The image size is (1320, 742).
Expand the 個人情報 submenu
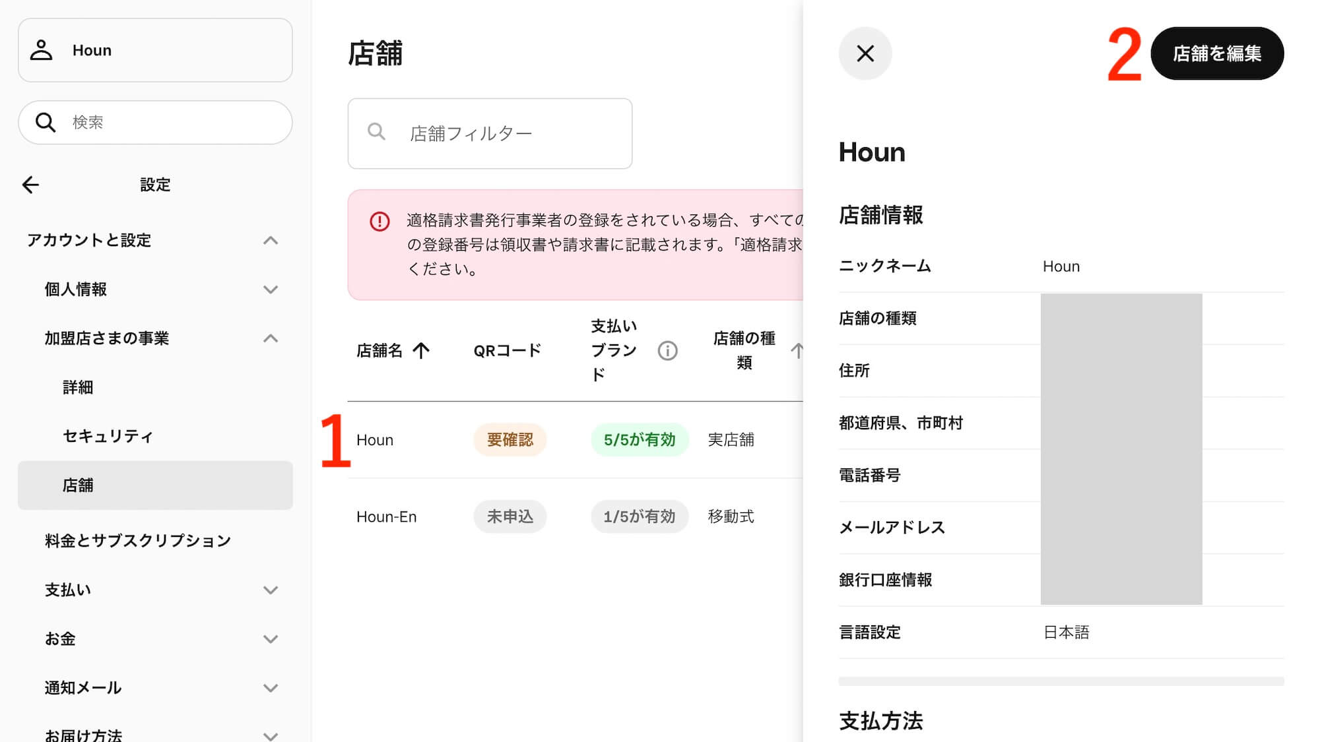270,290
